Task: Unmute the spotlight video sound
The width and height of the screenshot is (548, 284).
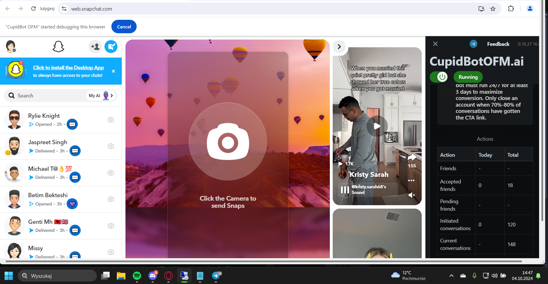Action: tap(412, 195)
